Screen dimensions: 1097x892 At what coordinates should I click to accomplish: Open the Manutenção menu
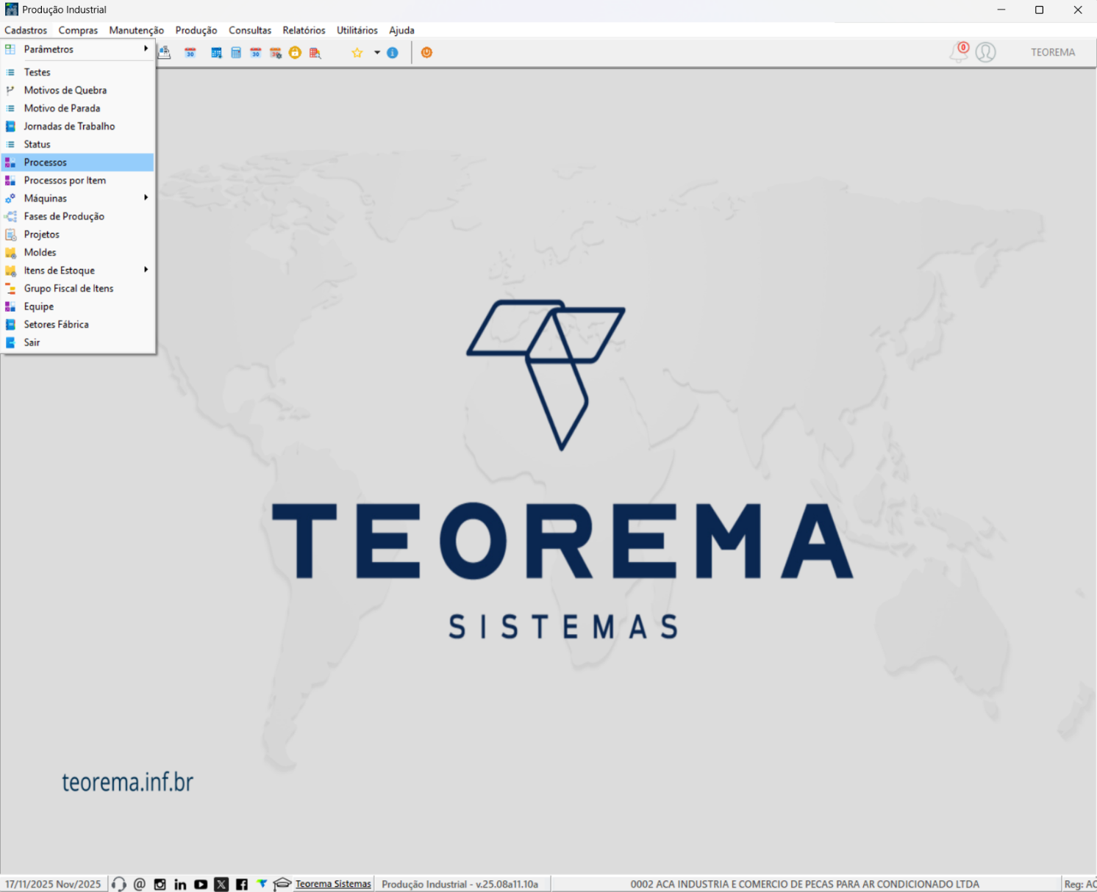coord(137,30)
